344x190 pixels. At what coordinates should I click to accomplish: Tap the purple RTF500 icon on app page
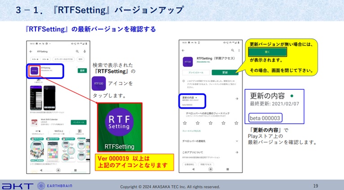(188, 62)
